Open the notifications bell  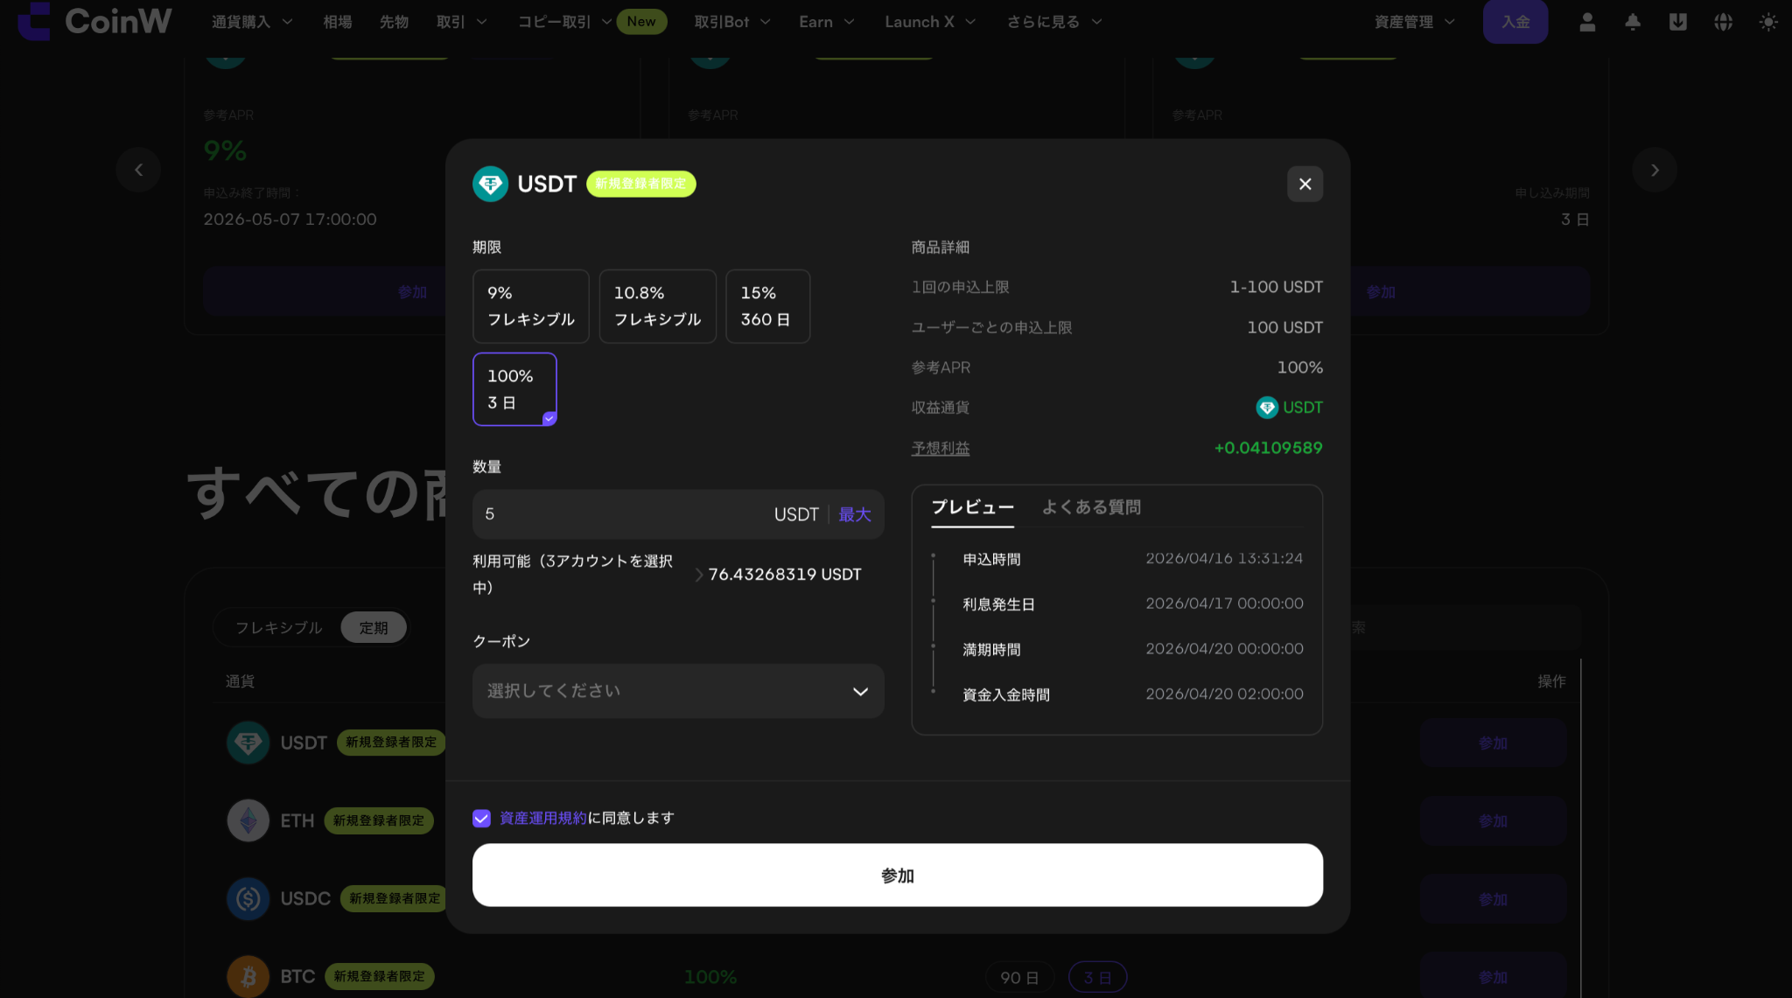(1633, 22)
